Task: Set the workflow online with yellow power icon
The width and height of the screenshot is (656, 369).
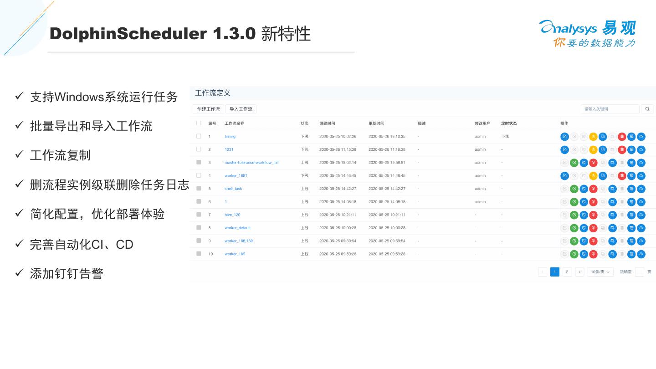Action: tap(593, 137)
